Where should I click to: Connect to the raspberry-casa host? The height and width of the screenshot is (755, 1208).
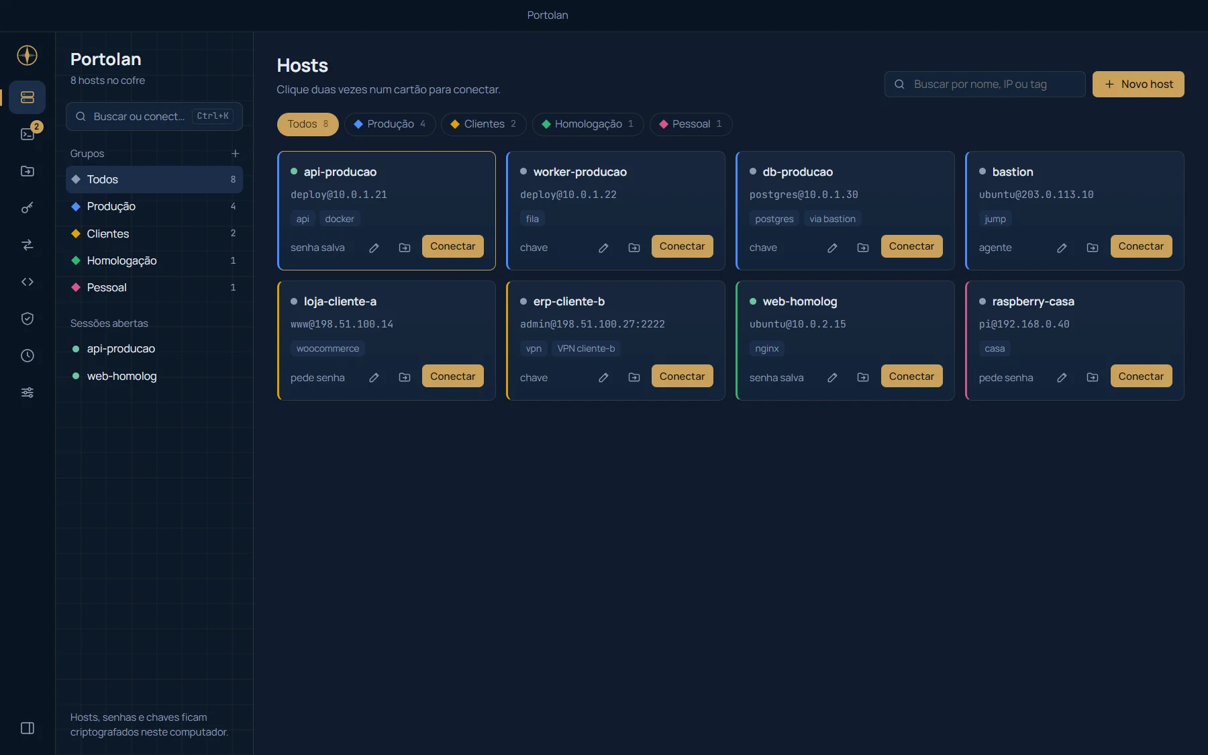tap(1141, 376)
